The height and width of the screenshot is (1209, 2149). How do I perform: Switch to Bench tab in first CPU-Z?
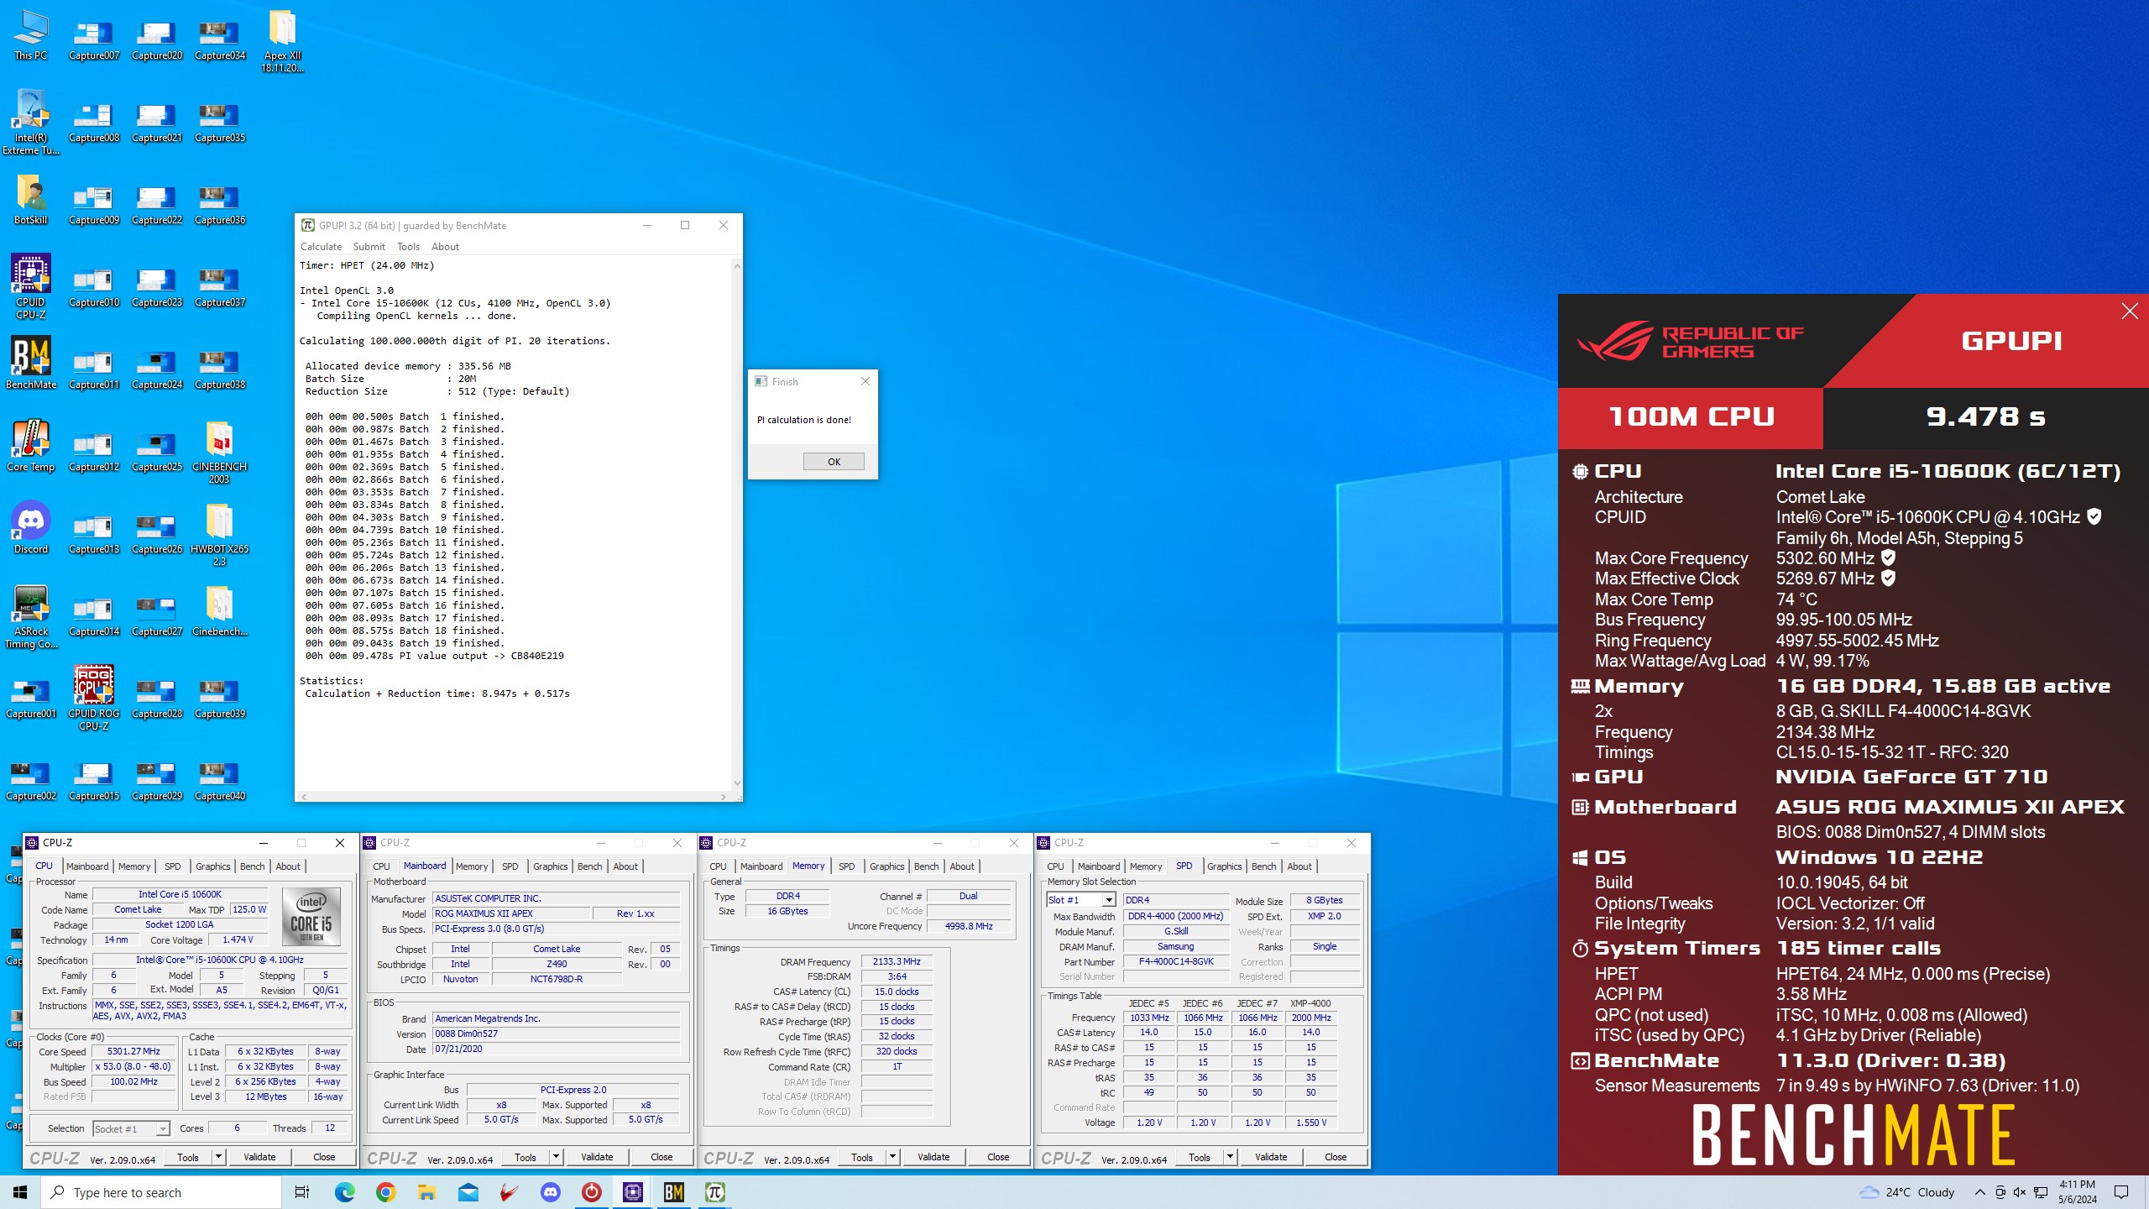pos(252,866)
